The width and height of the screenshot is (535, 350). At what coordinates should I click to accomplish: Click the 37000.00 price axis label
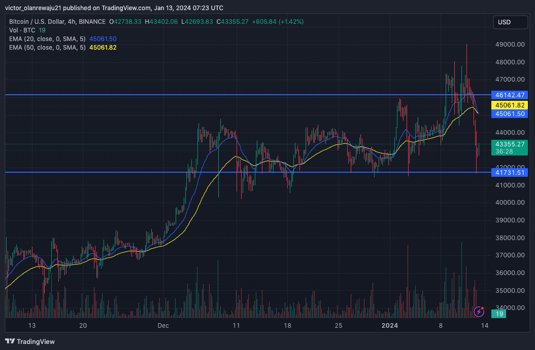[510, 255]
